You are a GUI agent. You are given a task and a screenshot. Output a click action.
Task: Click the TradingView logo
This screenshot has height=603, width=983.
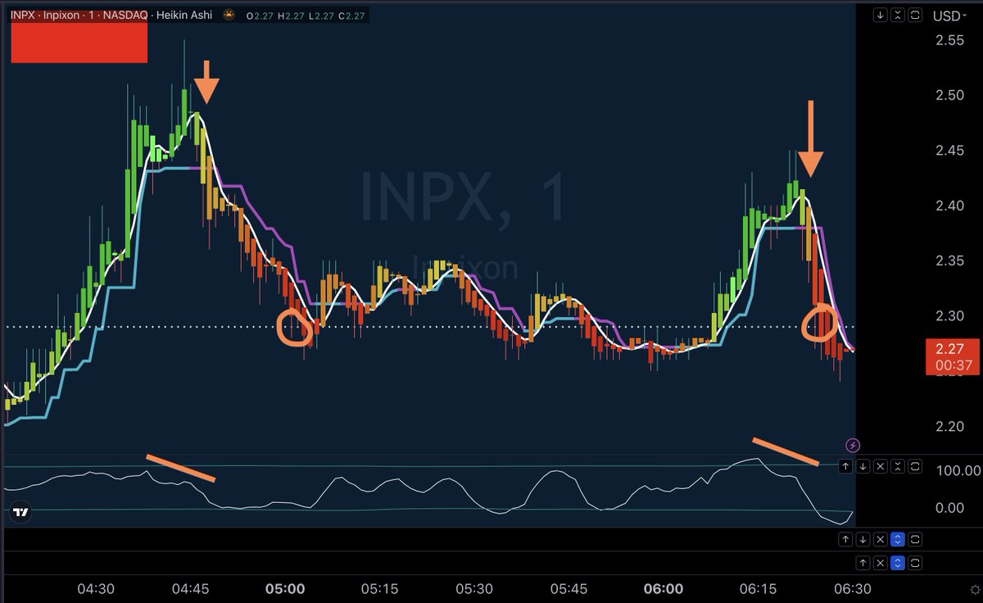[21, 512]
